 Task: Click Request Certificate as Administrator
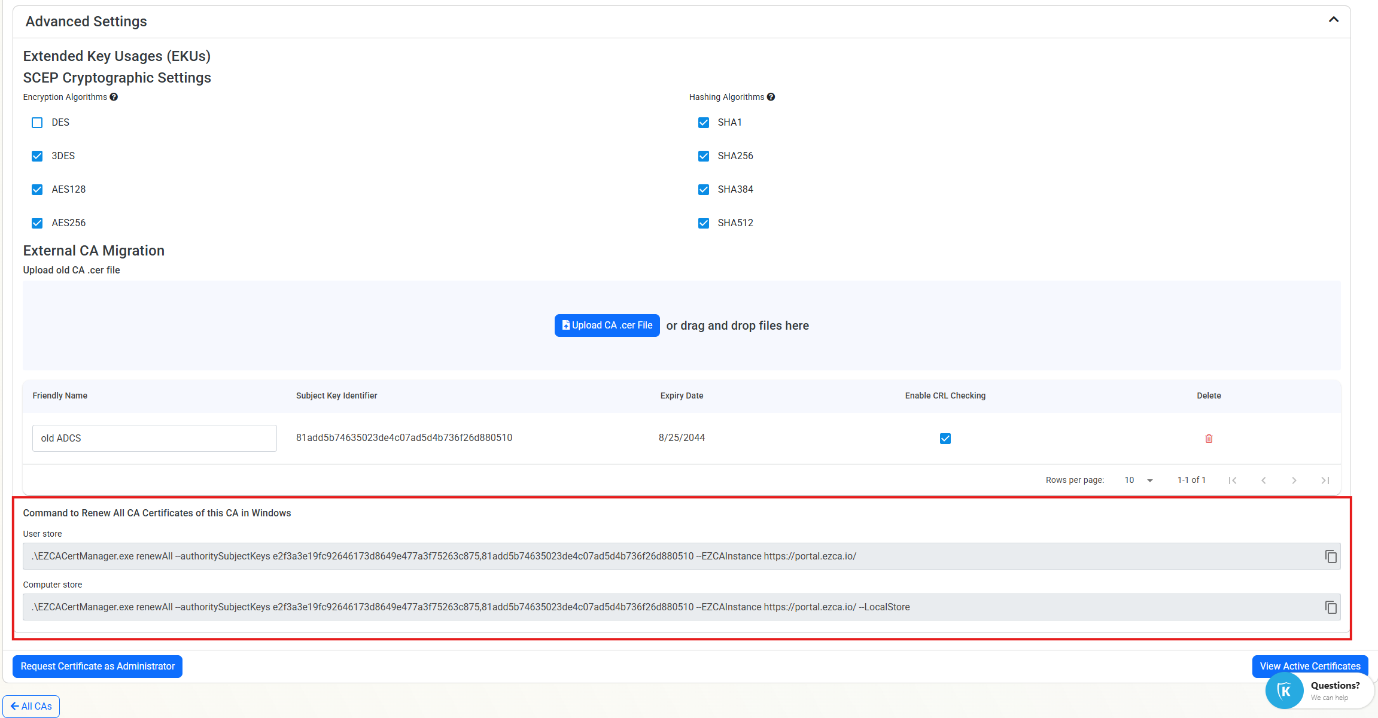tap(97, 666)
